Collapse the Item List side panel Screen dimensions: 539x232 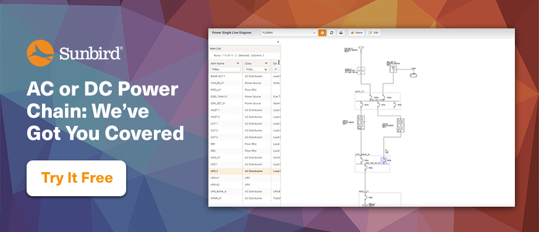pos(278,42)
